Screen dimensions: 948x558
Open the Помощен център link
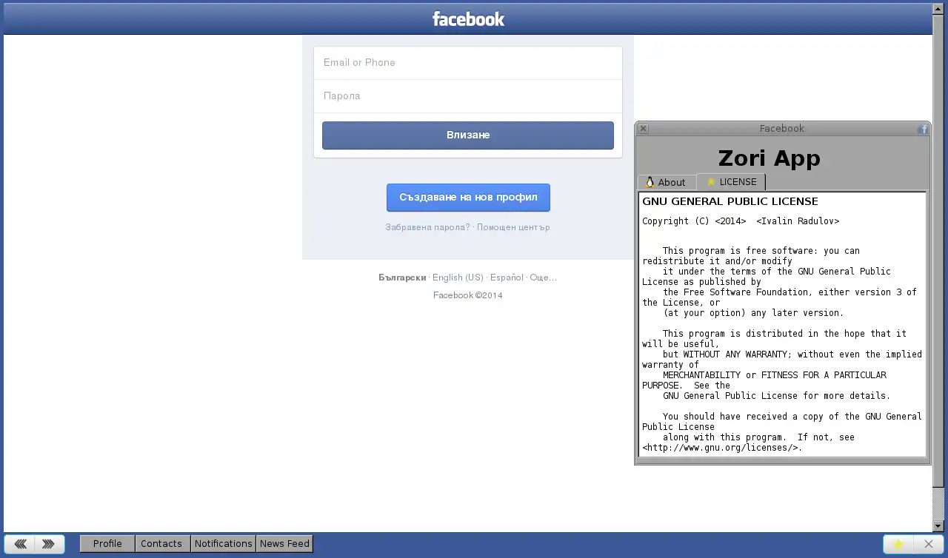[513, 227]
